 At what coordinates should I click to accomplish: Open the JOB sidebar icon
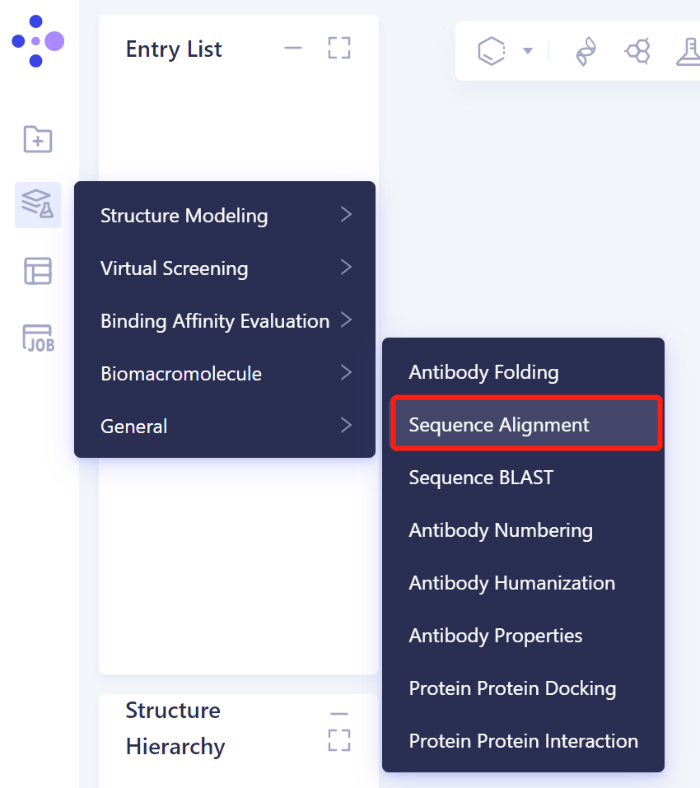[38, 338]
